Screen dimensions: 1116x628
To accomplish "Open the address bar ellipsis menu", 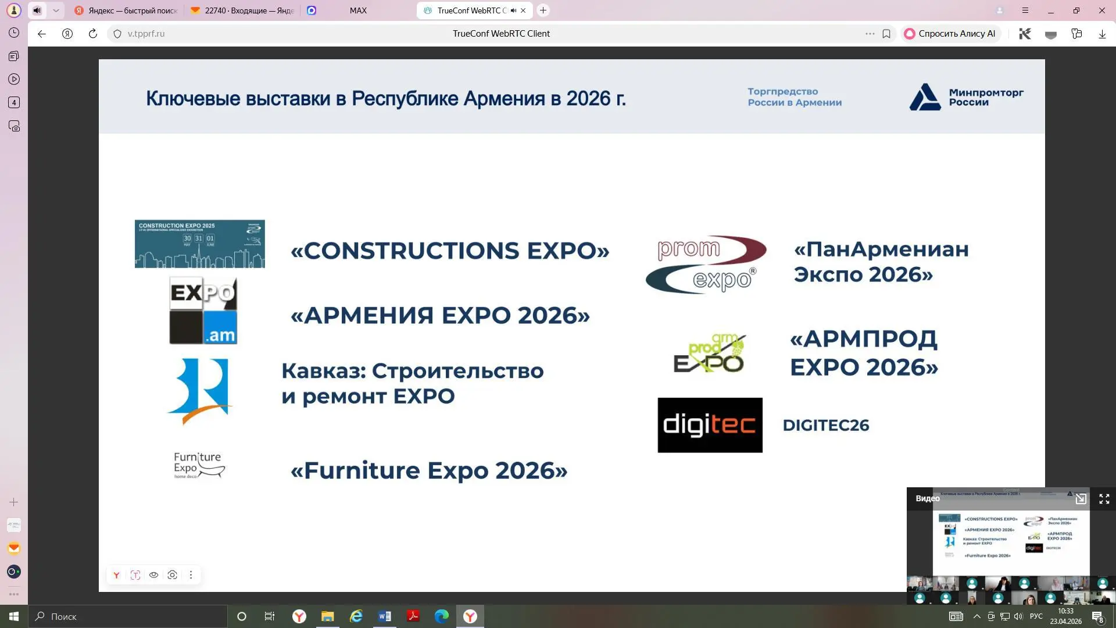I will [x=870, y=34].
